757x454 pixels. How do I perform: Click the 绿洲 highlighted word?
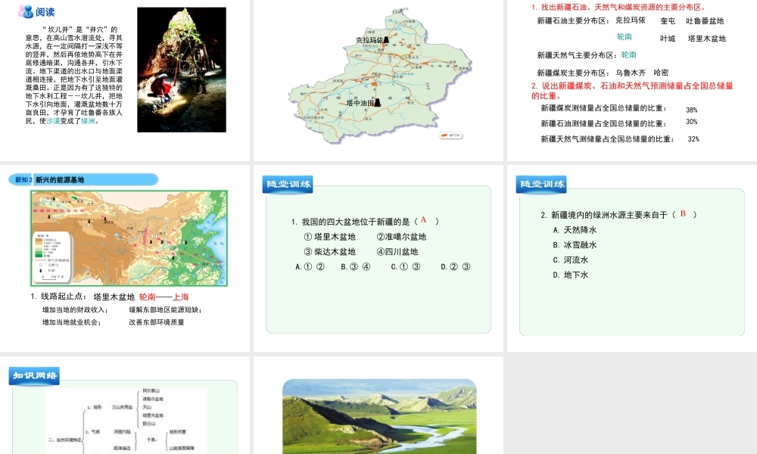[88, 121]
